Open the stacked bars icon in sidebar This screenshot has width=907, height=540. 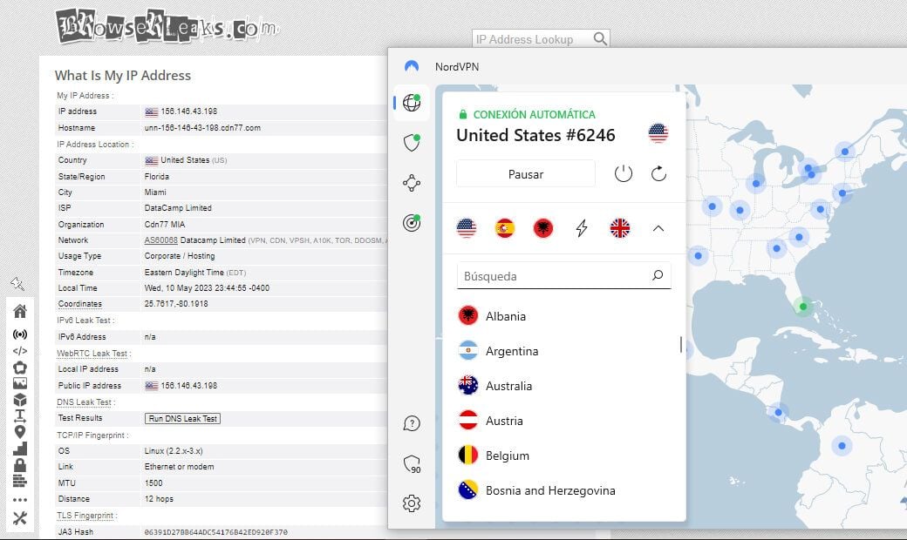20,481
